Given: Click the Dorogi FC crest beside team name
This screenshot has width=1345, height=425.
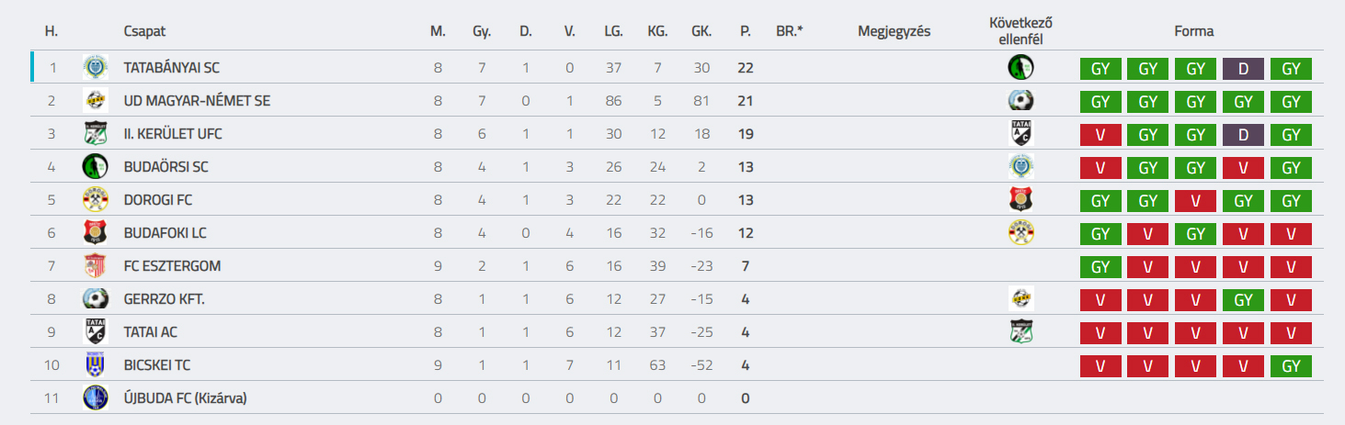Looking at the screenshot, I should [95, 199].
